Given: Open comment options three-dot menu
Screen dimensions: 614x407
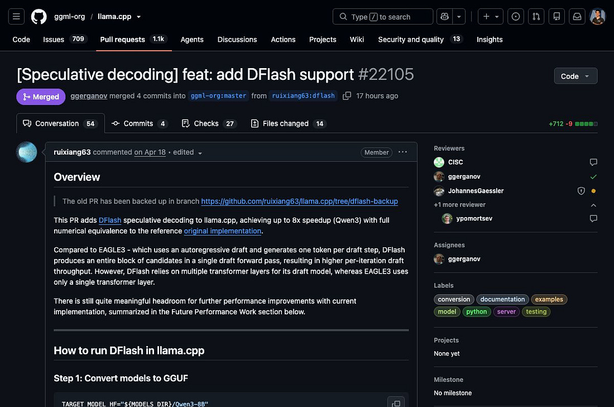Looking at the screenshot, I should click(x=402, y=152).
